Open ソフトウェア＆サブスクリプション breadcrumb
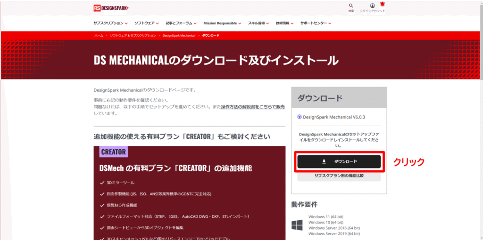 coord(133,36)
